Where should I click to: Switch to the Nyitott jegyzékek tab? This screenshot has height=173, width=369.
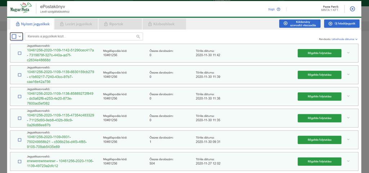(32, 24)
